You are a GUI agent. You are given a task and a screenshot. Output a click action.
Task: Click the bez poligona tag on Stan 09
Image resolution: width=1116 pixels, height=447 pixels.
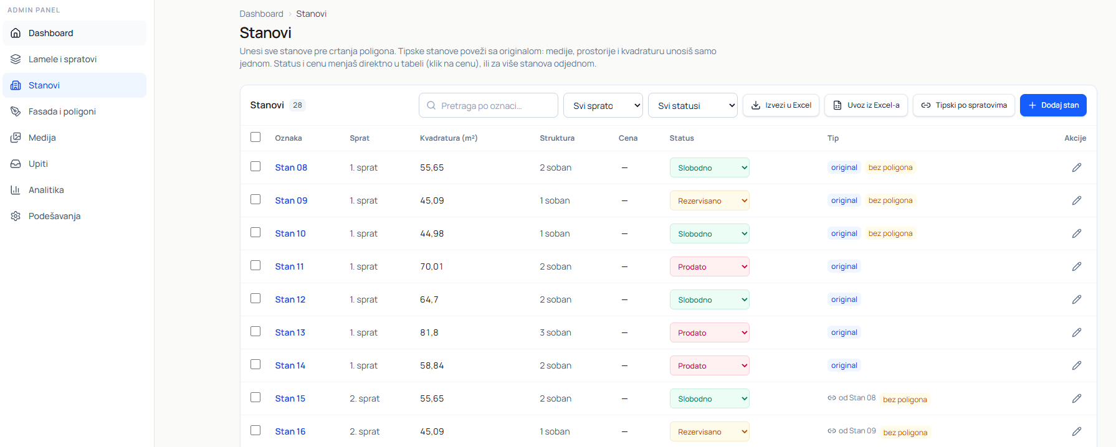890,200
